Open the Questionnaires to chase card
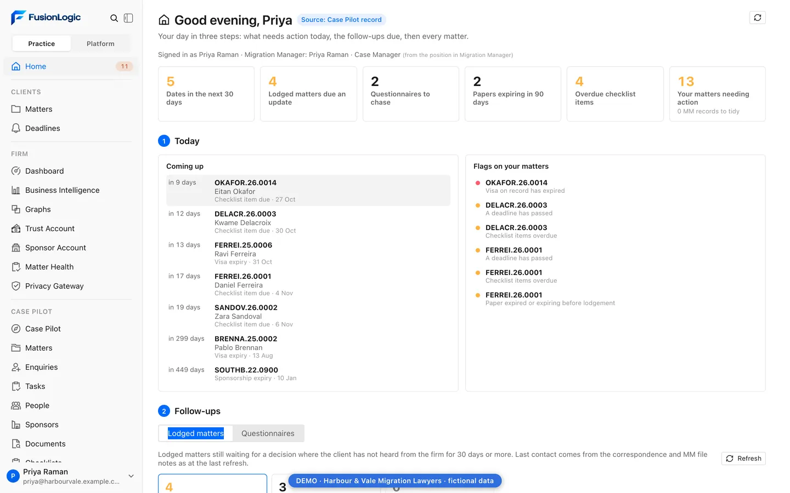The height and width of the screenshot is (493, 790). click(411, 94)
